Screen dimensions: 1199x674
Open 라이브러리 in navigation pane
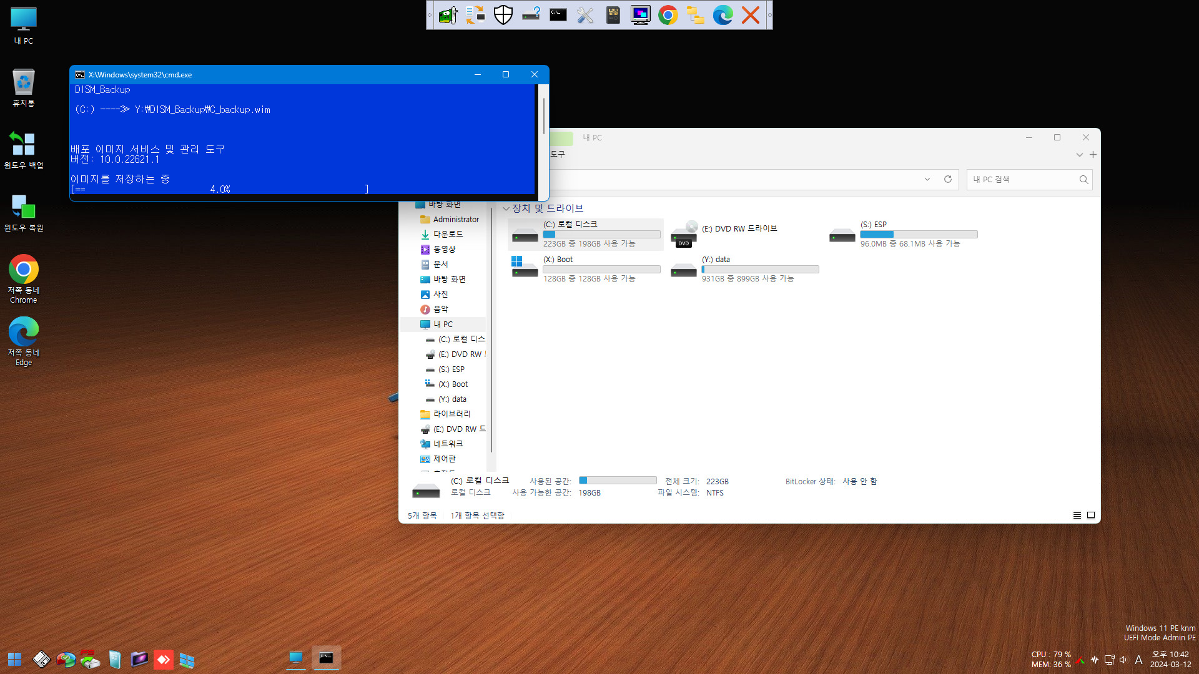[x=445, y=414]
